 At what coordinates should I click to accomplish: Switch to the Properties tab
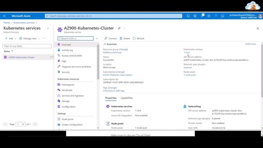point(111,98)
